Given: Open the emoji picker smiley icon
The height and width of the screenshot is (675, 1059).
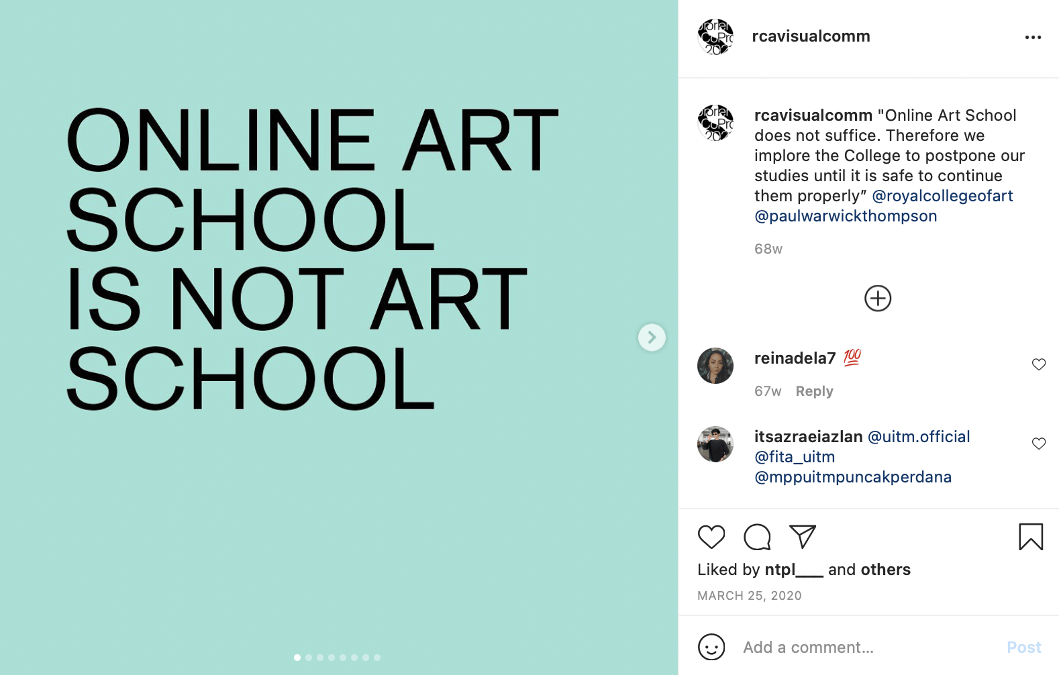Looking at the screenshot, I should pyautogui.click(x=711, y=647).
